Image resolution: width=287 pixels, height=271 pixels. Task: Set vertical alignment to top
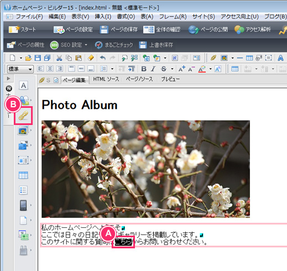71,69
